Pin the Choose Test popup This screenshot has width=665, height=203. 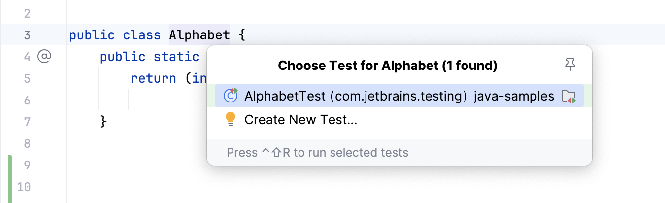point(570,65)
